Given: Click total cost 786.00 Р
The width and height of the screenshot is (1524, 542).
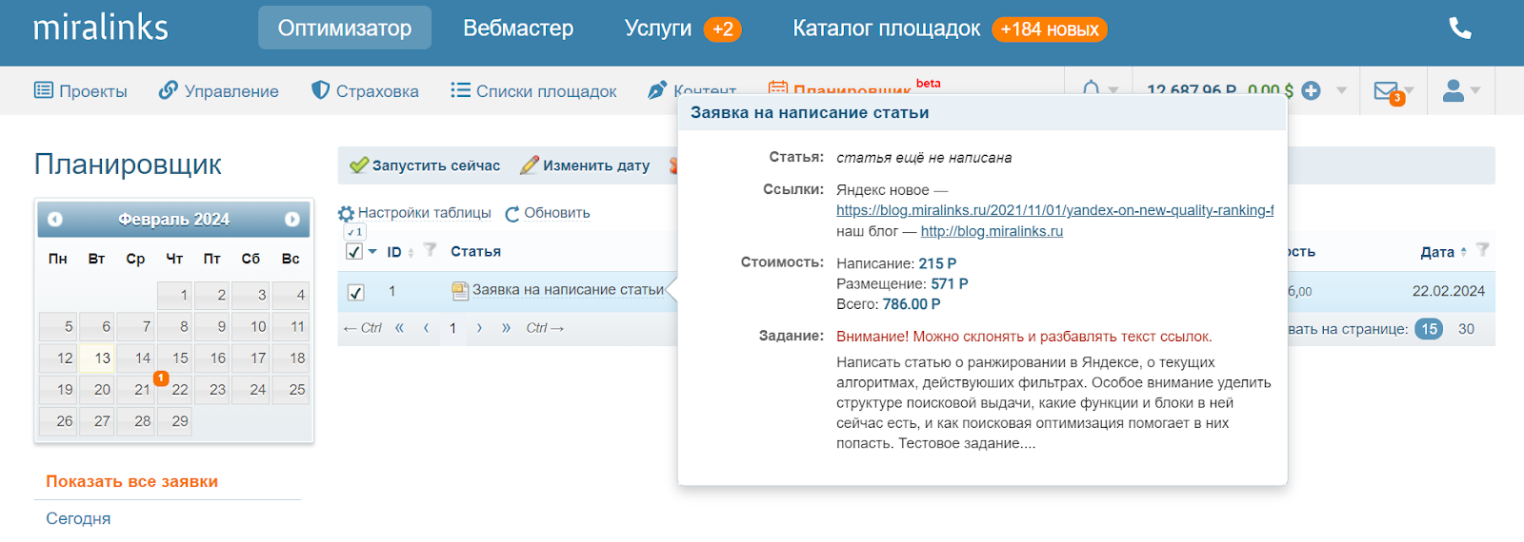Looking at the screenshot, I should [x=912, y=304].
